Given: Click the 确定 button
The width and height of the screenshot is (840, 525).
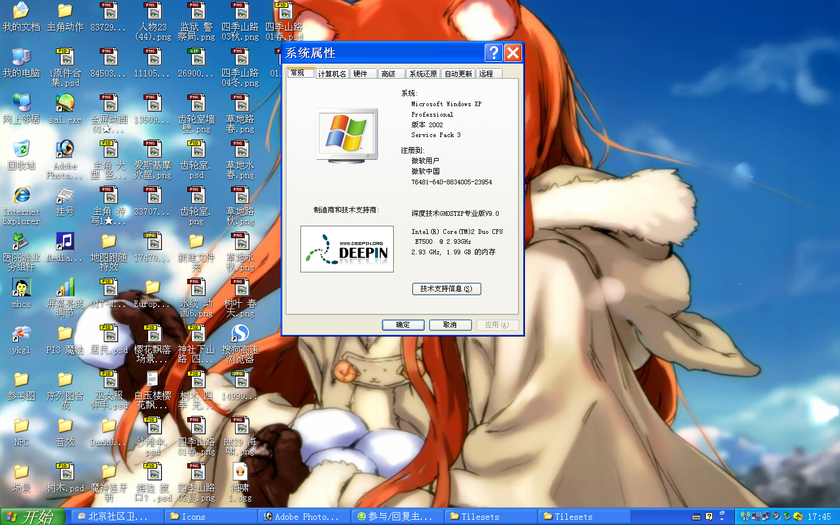Looking at the screenshot, I should [x=403, y=325].
